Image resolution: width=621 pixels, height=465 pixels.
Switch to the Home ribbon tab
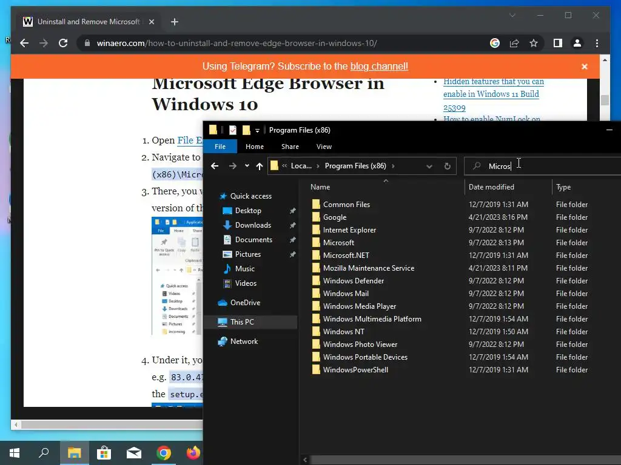coord(255,147)
